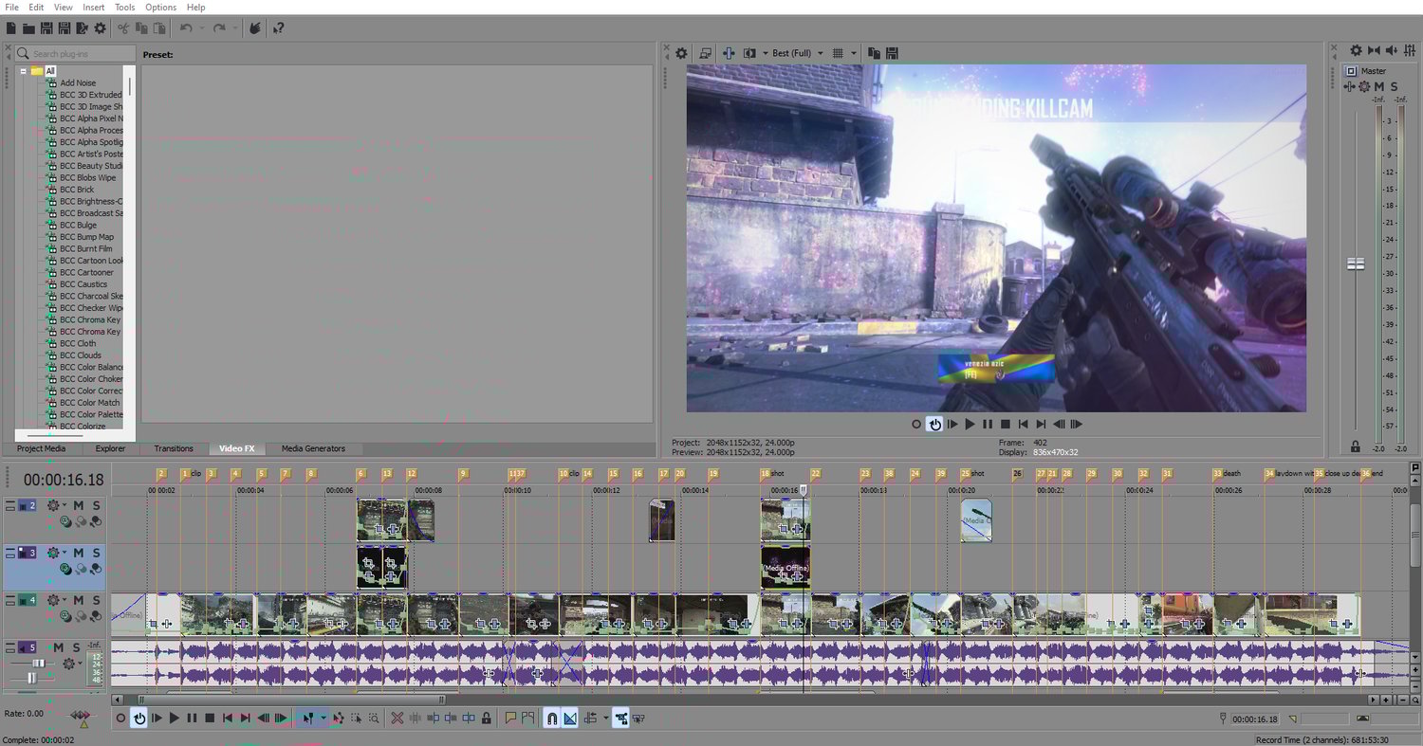Select the Add Noise plug-in
Screen dimensions: 1423x746
pos(78,82)
